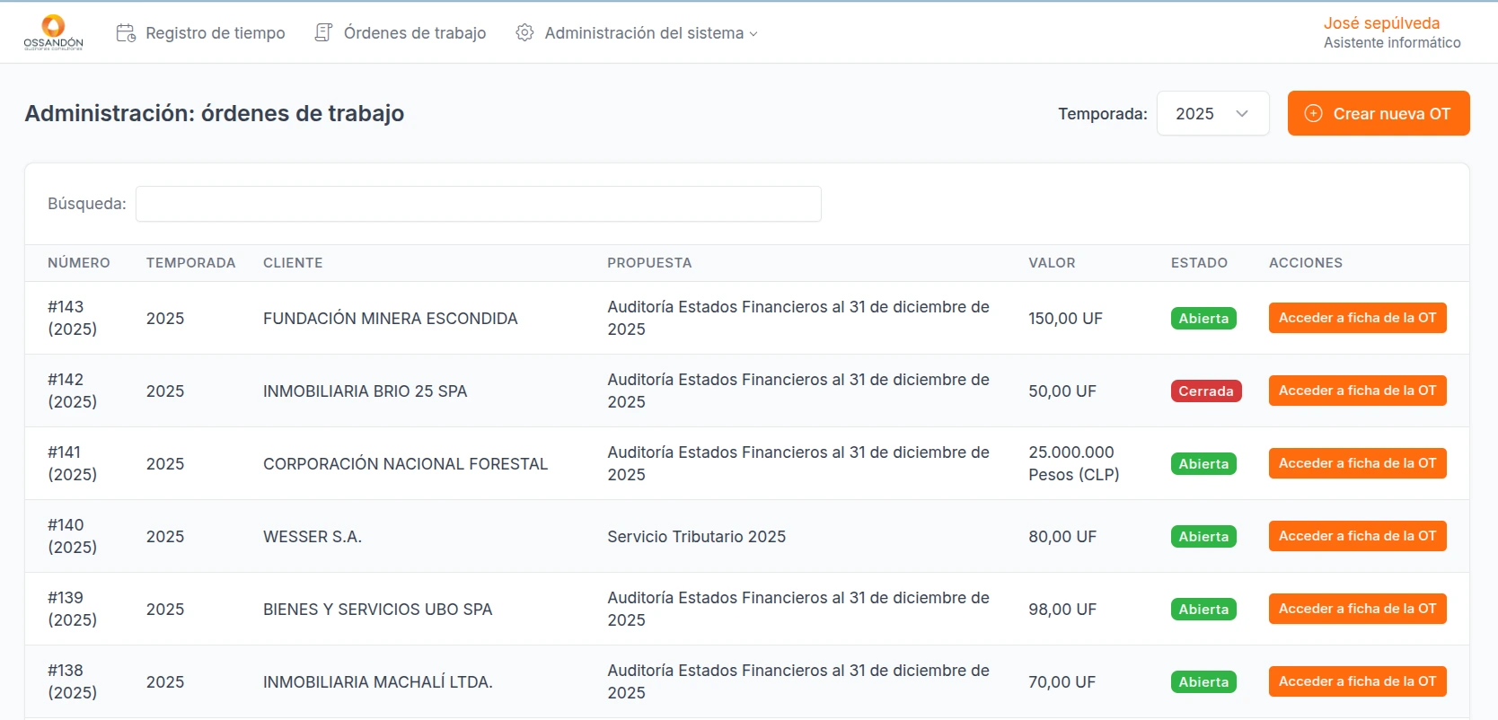Click the plus icon in Crear nueva OT
This screenshot has width=1498, height=720.
coord(1313,113)
